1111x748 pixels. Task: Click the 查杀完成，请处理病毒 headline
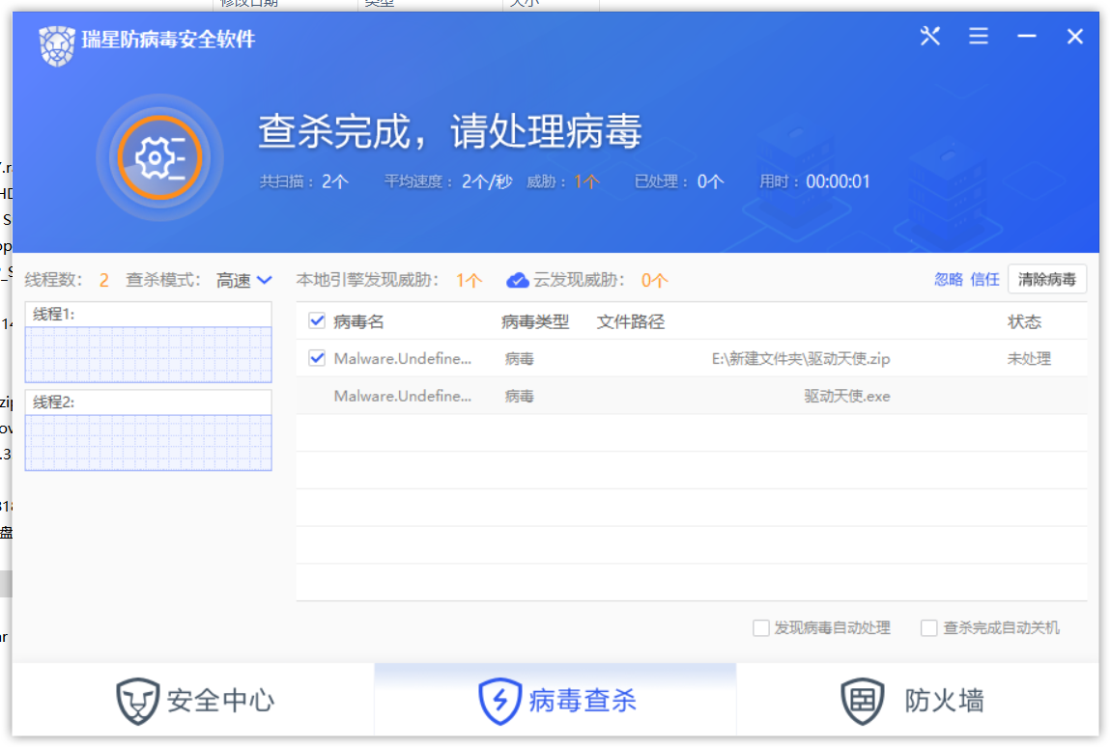[450, 131]
